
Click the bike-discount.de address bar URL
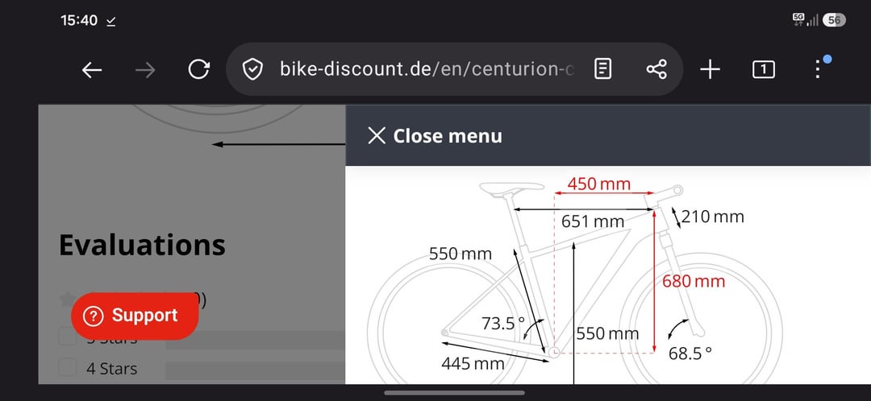click(x=427, y=70)
